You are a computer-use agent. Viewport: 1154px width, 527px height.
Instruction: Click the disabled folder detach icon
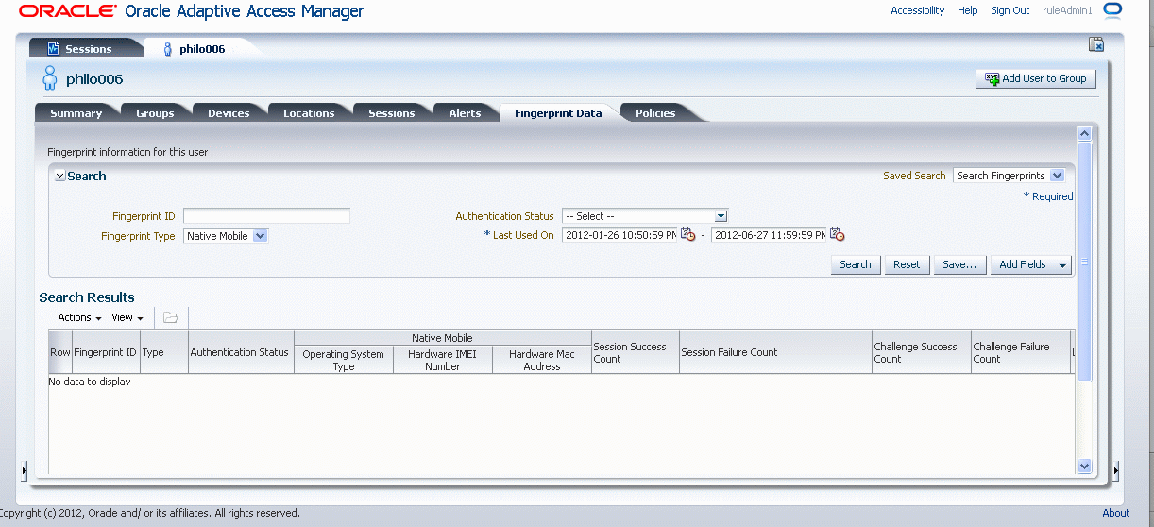point(171,317)
